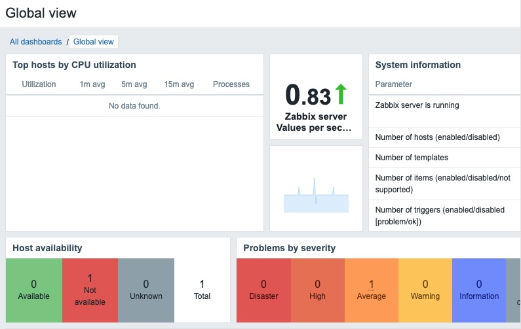
Task: Click the Zabbix server Values per sec label
Action: point(315,122)
